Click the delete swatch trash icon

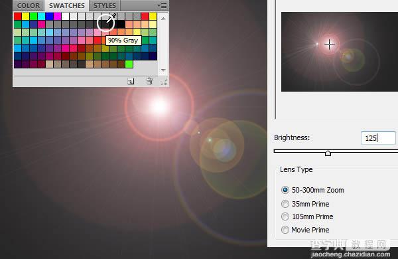pyautogui.click(x=149, y=81)
